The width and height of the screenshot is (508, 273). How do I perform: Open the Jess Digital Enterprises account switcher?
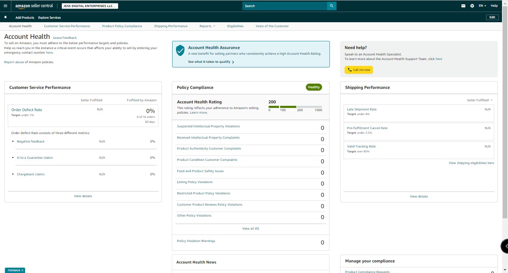tap(90, 6)
